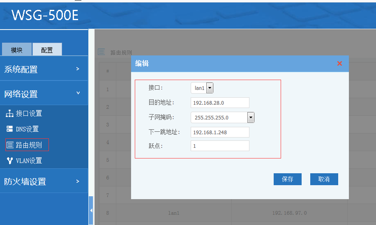The image size is (376, 225).
Task: Close the 编辑 dialog with the red X
Action: click(x=339, y=63)
